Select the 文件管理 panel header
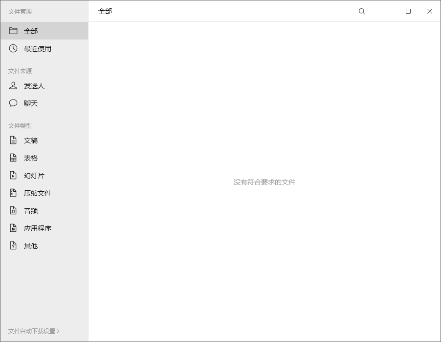441x342 pixels. [x=20, y=12]
